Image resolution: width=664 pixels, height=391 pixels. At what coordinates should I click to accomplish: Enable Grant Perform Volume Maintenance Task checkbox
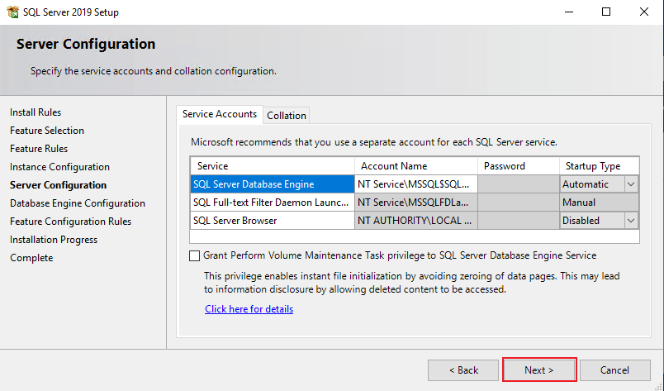(x=195, y=255)
